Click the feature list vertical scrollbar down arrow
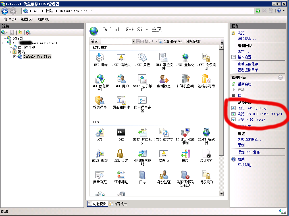 coord(222,194)
